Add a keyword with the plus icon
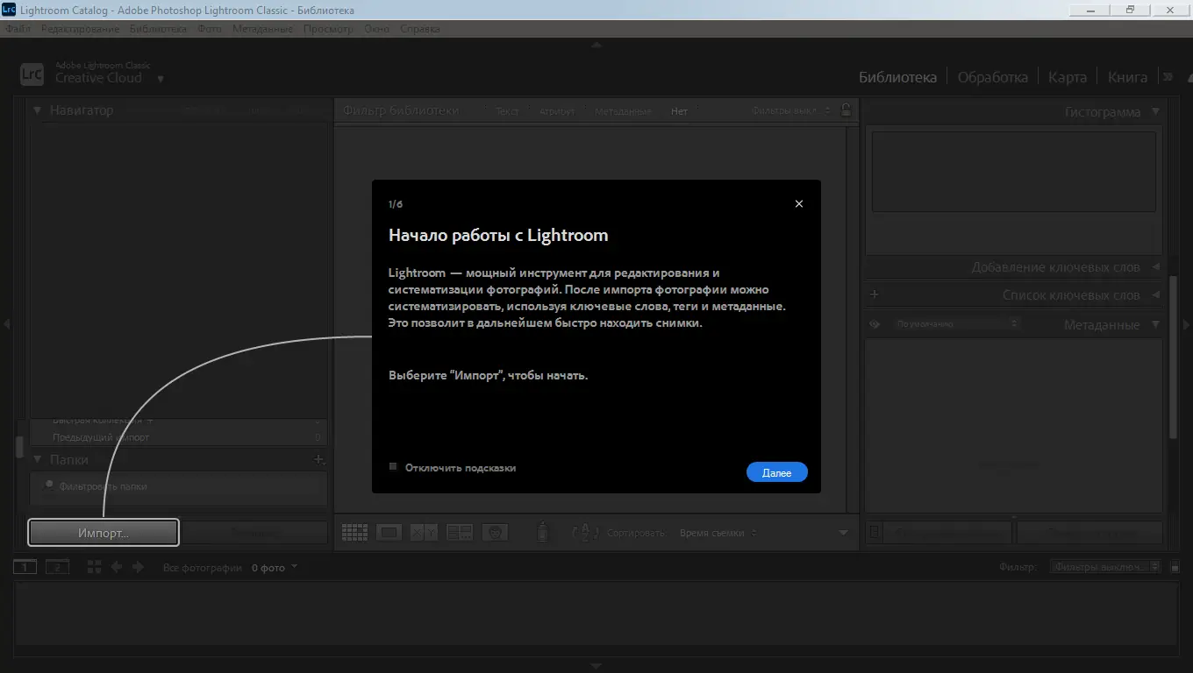This screenshot has height=673, width=1193. coord(875,295)
